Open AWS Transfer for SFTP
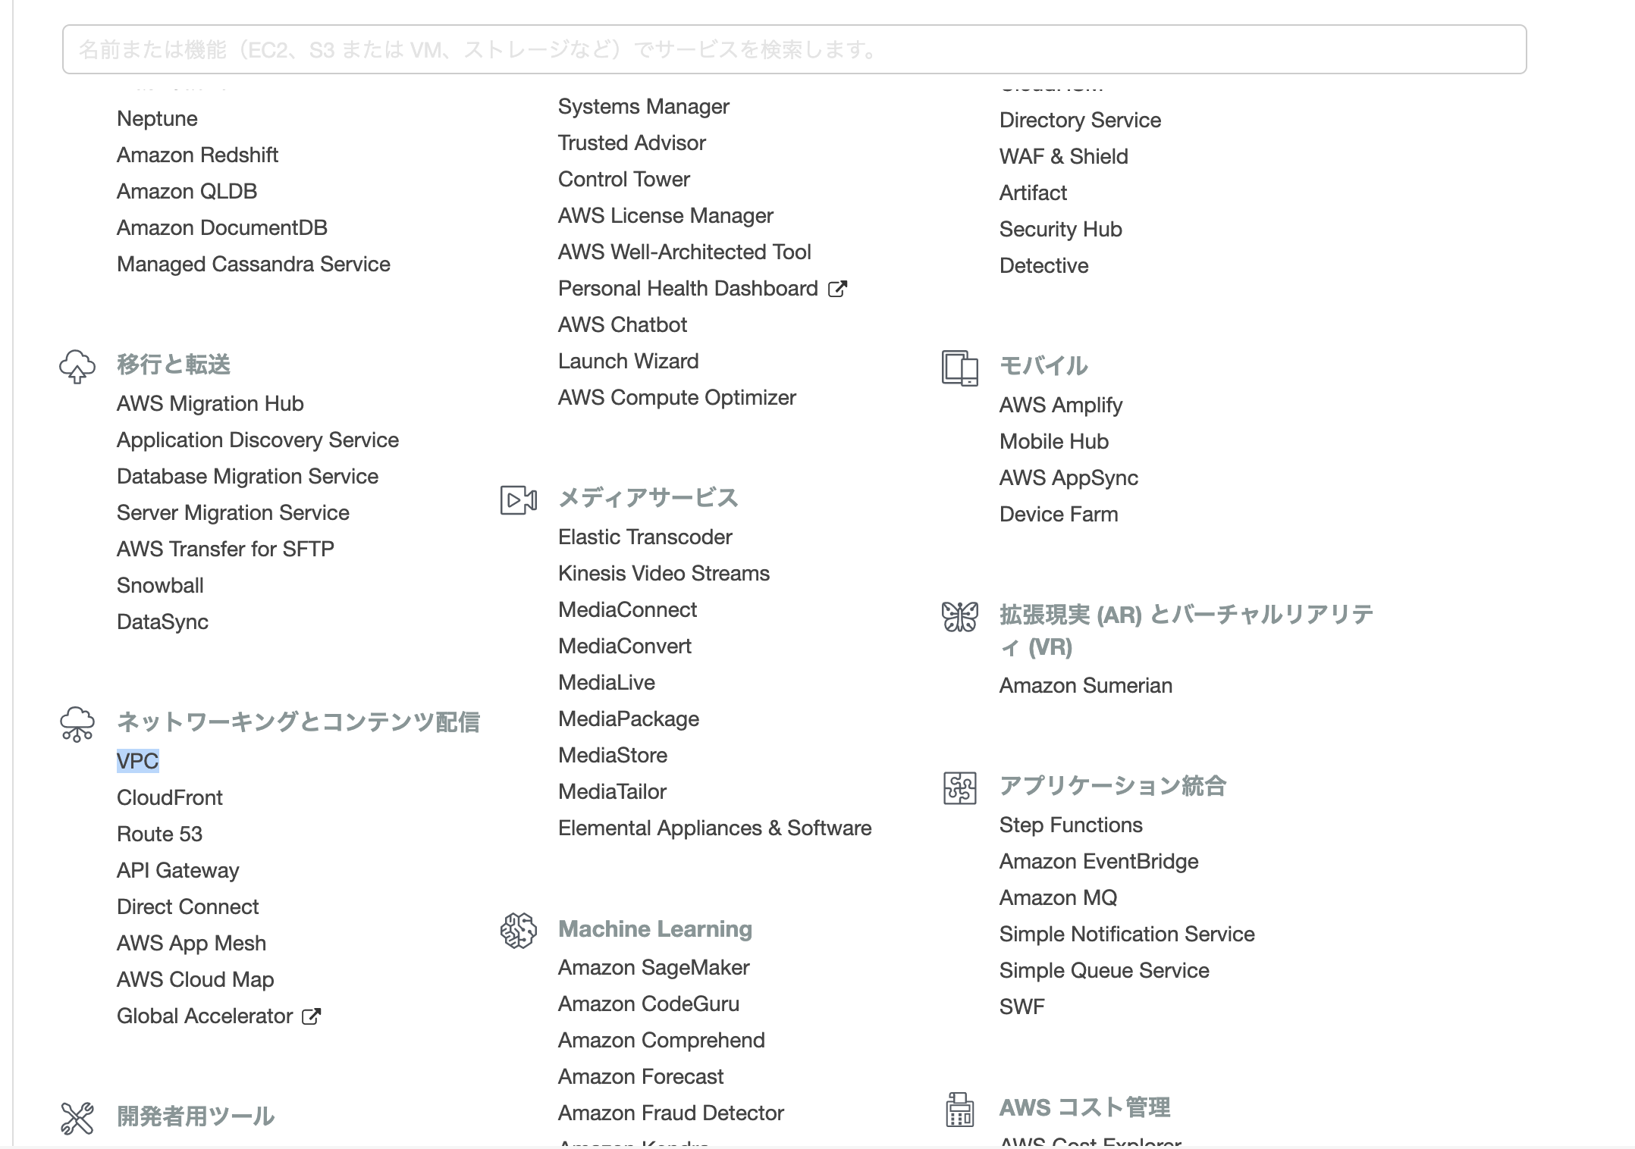This screenshot has width=1635, height=1149. (x=226, y=549)
